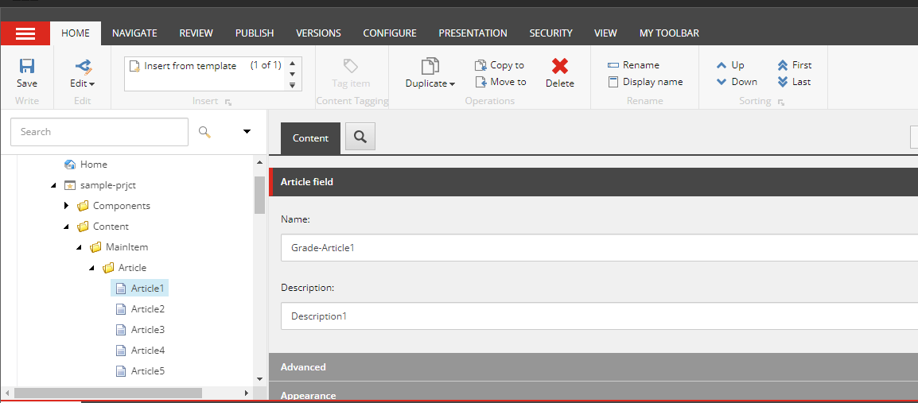This screenshot has height=403, width=918.
Task: Click the Description field
Action: (600, 316)
